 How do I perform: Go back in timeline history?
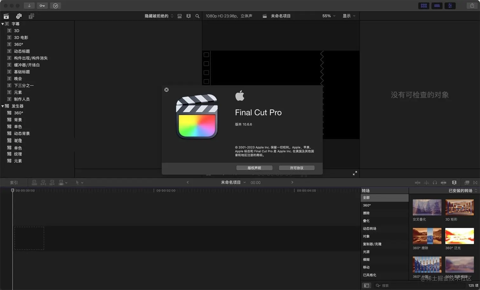pos(188,182)
